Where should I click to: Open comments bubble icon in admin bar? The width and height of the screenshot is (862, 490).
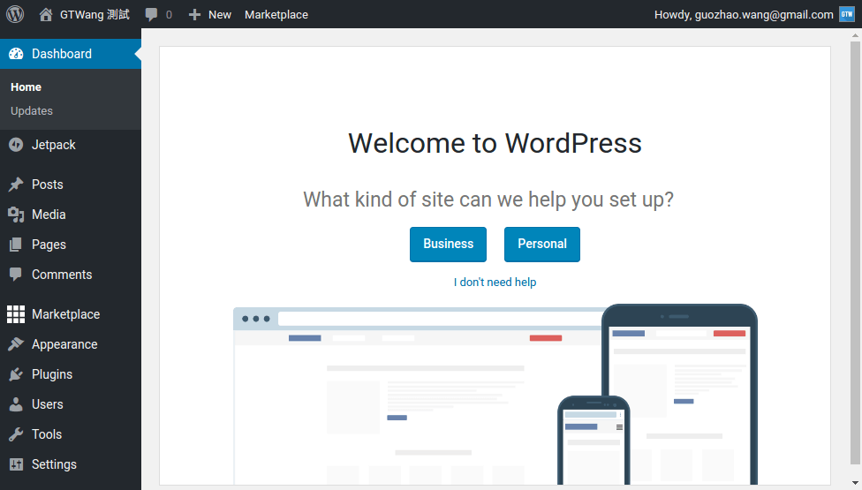152,15
